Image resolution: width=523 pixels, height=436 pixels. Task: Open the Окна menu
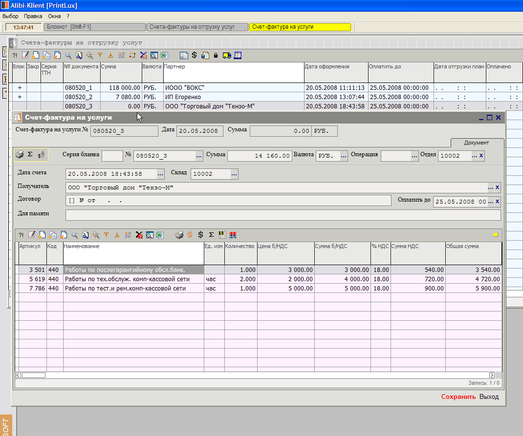coord(54,16)
